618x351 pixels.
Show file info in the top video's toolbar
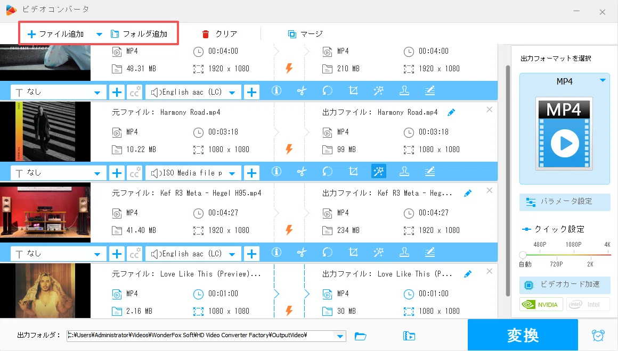pyautogui.click(x=277, y=91)
